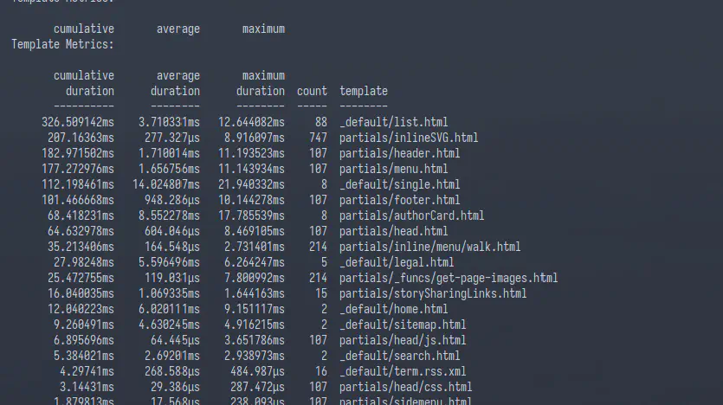This screenshot has height=405, width=723.
Task: Click partials/head/css.html template path
Action: point(405,387)
